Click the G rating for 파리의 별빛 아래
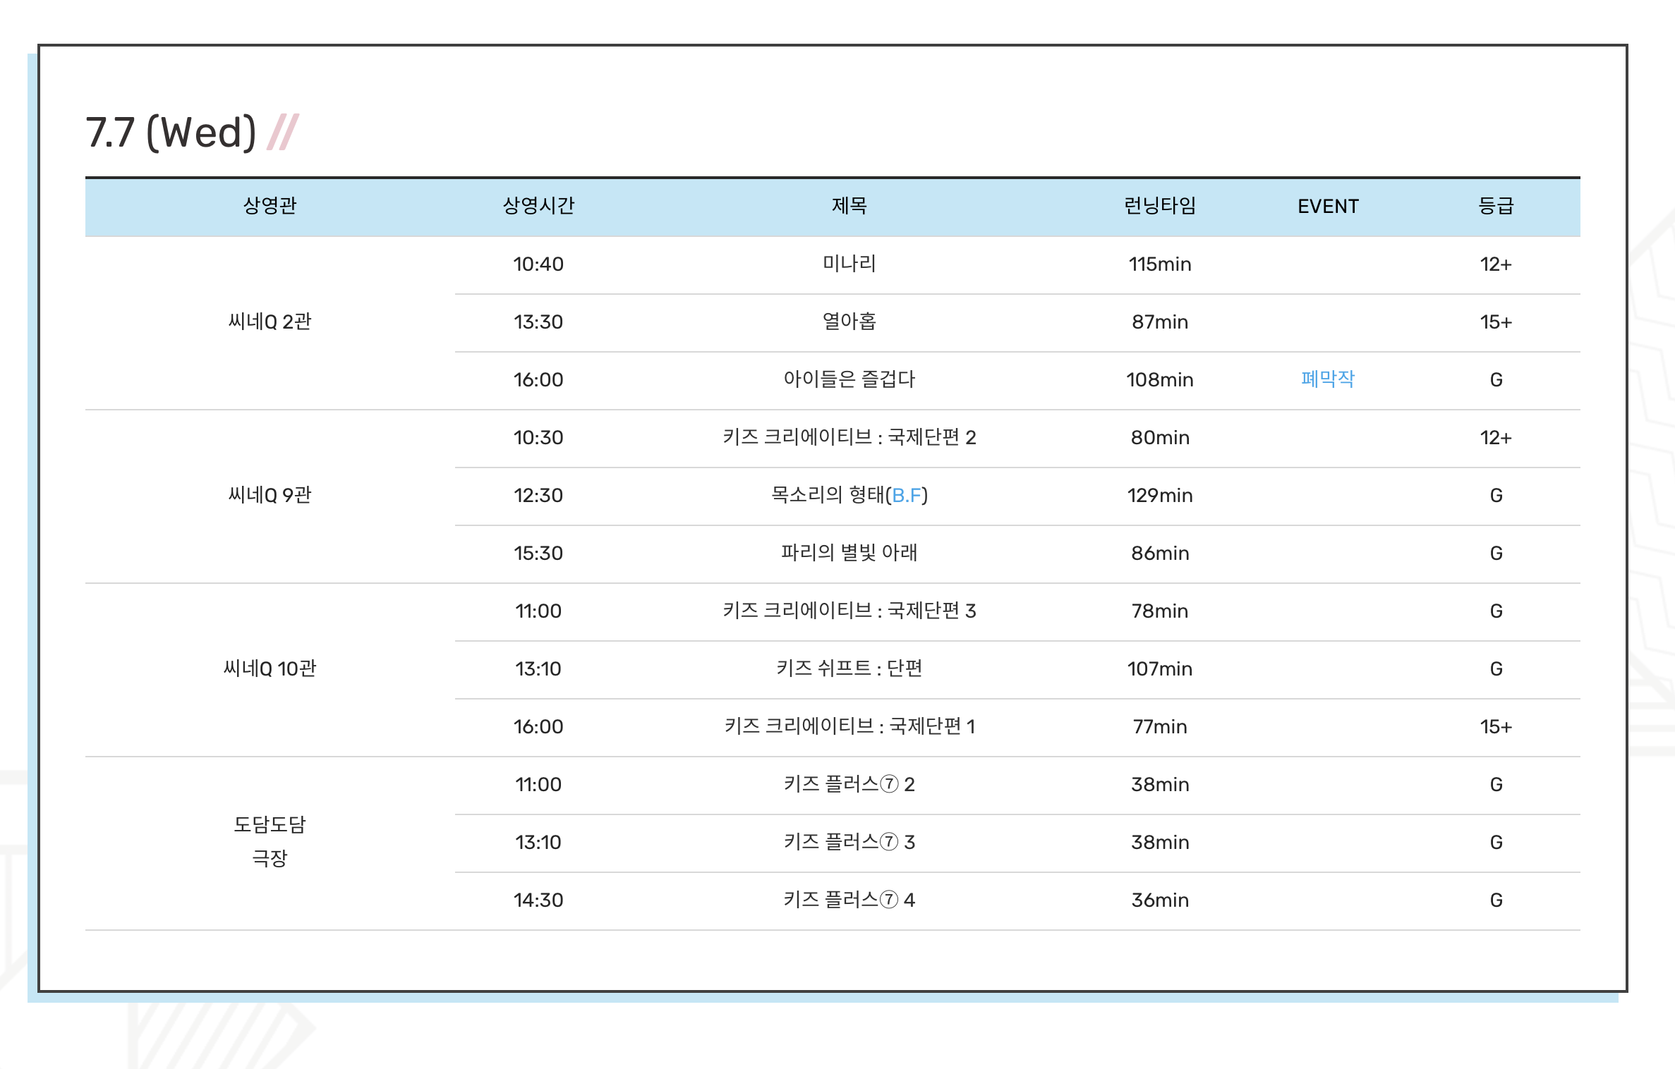1675x1069 pixels. [x=1496, y=553]
